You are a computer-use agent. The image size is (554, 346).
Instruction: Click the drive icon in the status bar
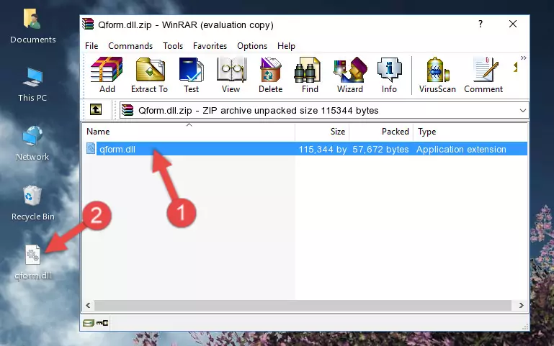(x=89, y=323)
